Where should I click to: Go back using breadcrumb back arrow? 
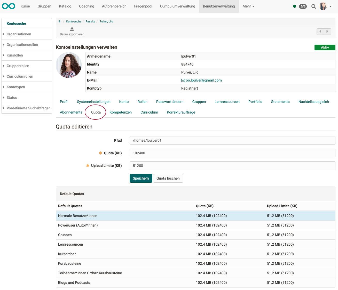click(x=60, y=21)
